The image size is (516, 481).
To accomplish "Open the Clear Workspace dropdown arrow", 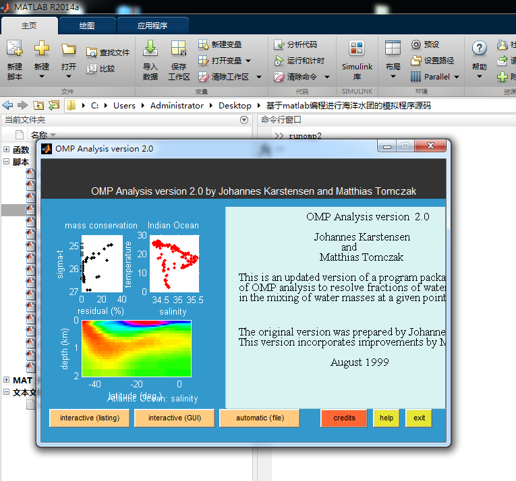I will [x=259, y=77].
